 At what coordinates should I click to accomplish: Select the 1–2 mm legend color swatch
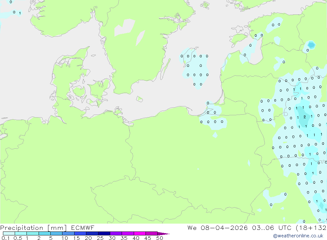pyautogui.click(x=32, y=233)
